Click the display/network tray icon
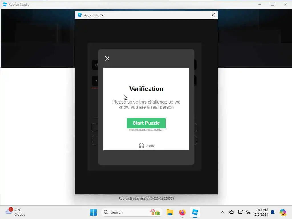This screenshot has width=292, height=219. coord(240,212)
